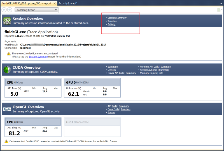Open Runtime API Summary link
The width and height of the screenshot is (224, 151).
pos(165,67)
